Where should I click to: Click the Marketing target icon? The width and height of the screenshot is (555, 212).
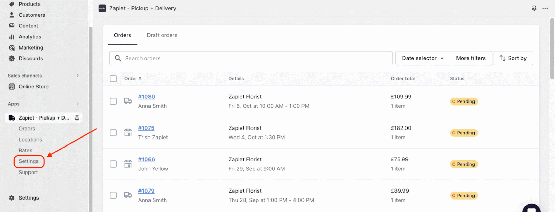point(12,48)
